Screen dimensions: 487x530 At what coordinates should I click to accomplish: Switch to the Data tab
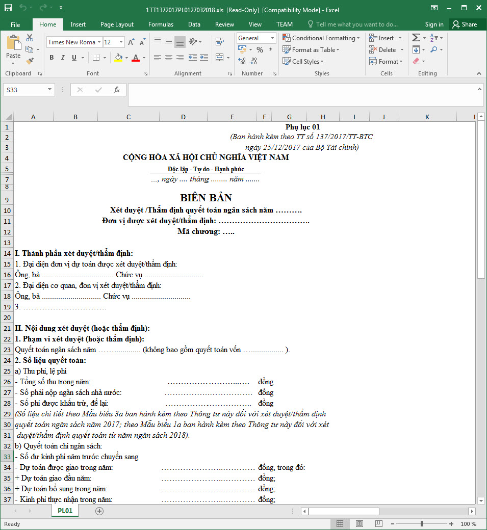point(194,24)
